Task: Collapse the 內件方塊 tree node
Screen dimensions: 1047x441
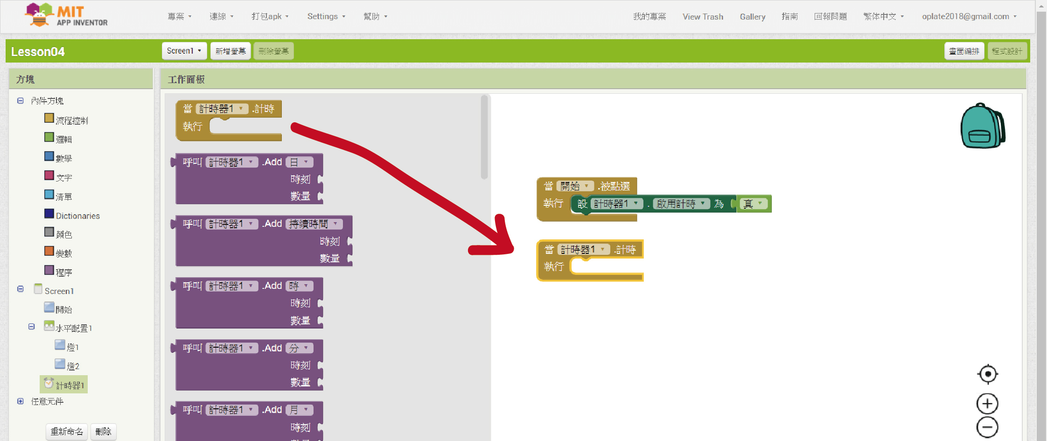Action: coord(21,101)
